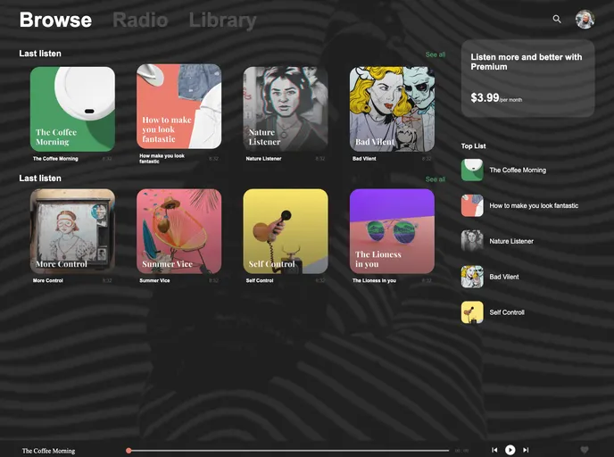The height and width of the screenshot is (457, 614).
Task: Seek using the playback progress bar
Action: click(288, 451)
